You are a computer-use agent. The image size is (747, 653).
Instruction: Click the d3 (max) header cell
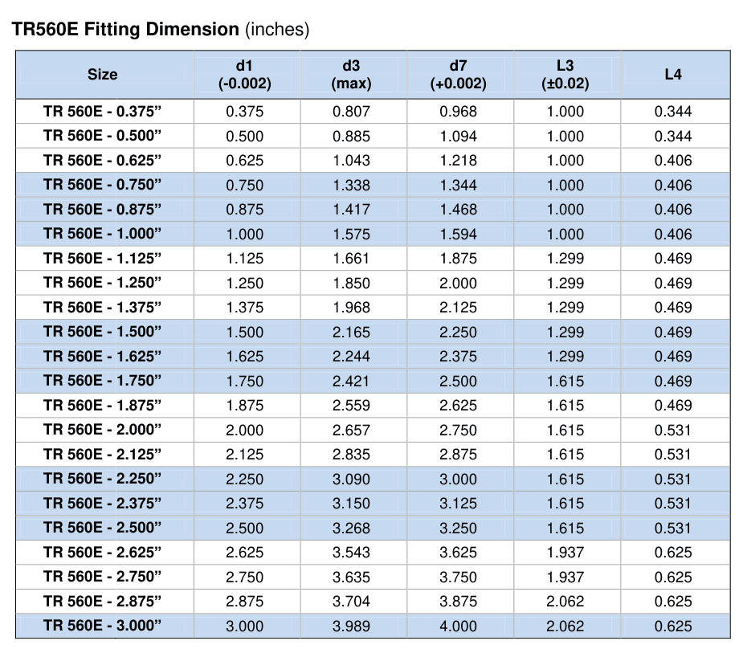353,75
